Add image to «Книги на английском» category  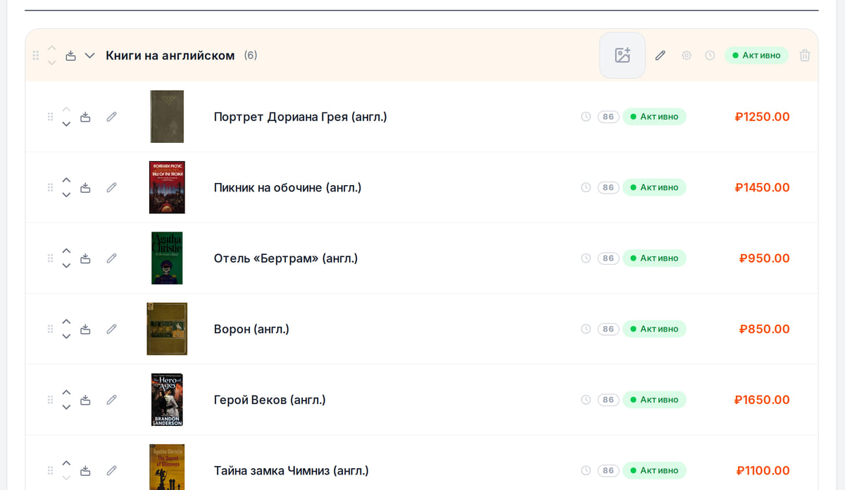(x=622, y=55)
